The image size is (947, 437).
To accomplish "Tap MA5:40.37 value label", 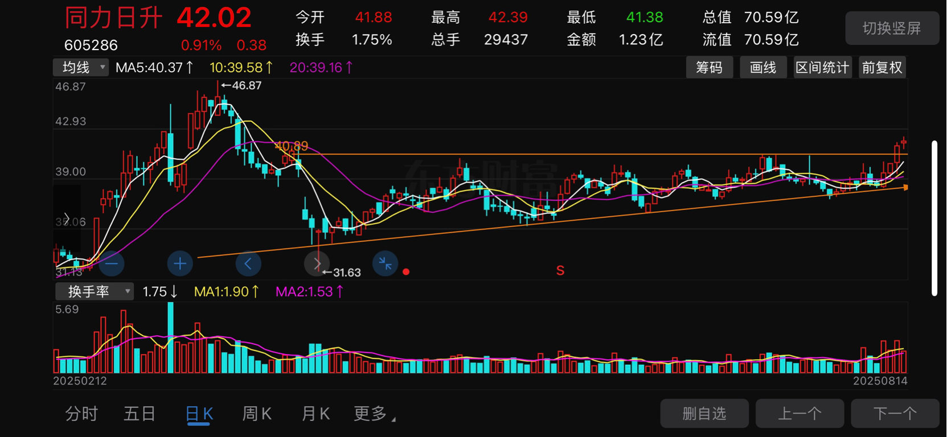I will 154,68.
